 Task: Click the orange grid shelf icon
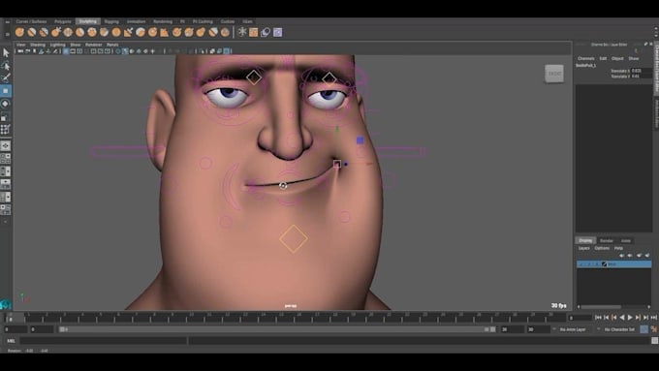click(x=254, y=32)
